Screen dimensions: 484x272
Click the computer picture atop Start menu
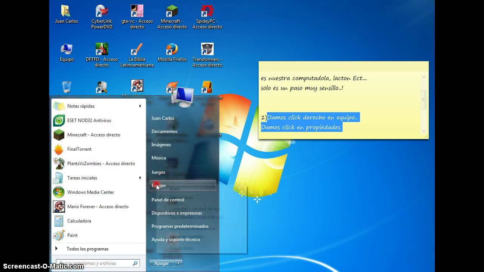pos(183,97)
